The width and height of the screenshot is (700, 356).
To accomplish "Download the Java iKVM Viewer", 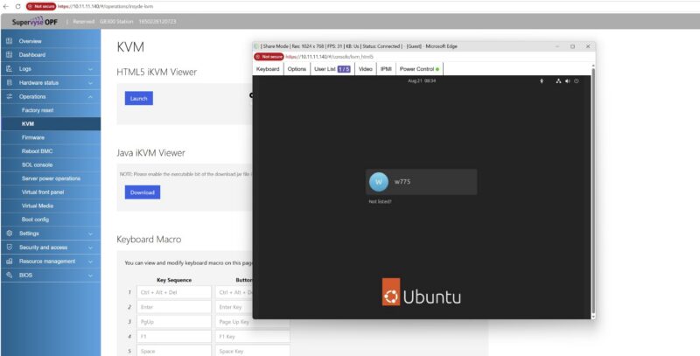I will click(143, 192).
